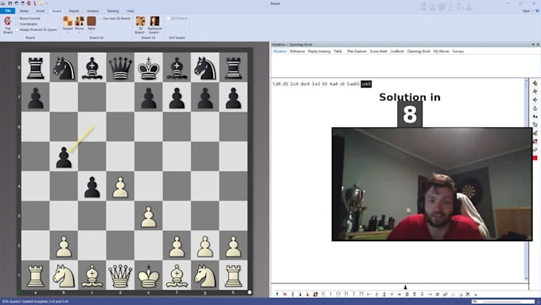Click the green up arrow in annotation toolbar
This screenshot has width=541, height=305.
(277, 295)
